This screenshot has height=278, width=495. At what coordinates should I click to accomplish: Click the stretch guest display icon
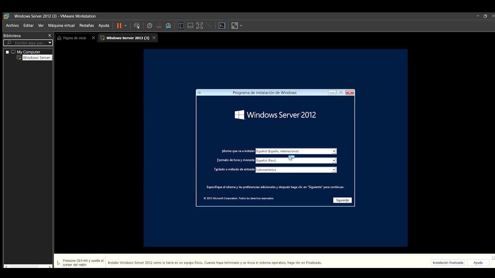[x=235, y=25]
